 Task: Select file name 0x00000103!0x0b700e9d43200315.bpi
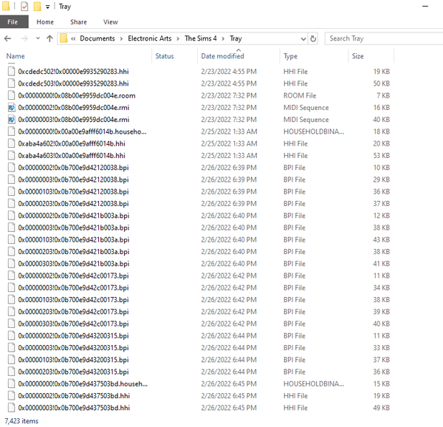coord(73,360)
